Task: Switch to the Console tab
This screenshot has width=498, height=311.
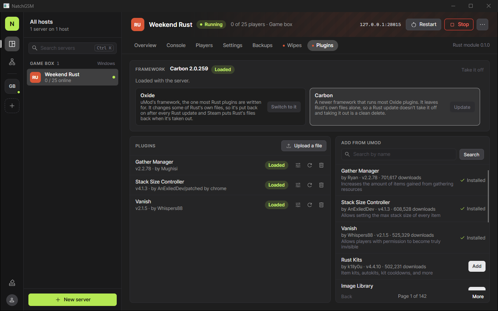Action: pos(176,45)
